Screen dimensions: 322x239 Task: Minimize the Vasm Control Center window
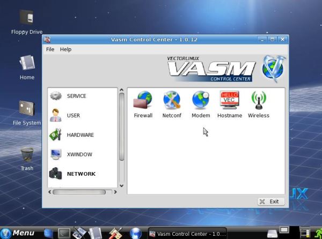[262, 39]
